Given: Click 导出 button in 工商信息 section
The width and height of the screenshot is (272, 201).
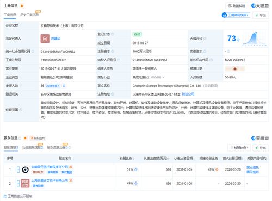Looking at the screenshot, I should 261,15.
